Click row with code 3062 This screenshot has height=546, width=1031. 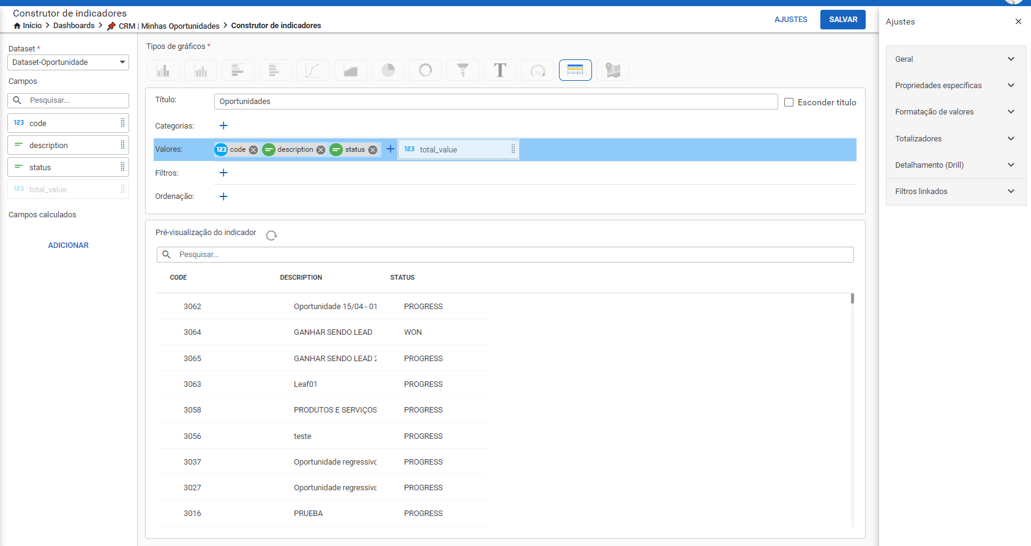pos(322,307)
